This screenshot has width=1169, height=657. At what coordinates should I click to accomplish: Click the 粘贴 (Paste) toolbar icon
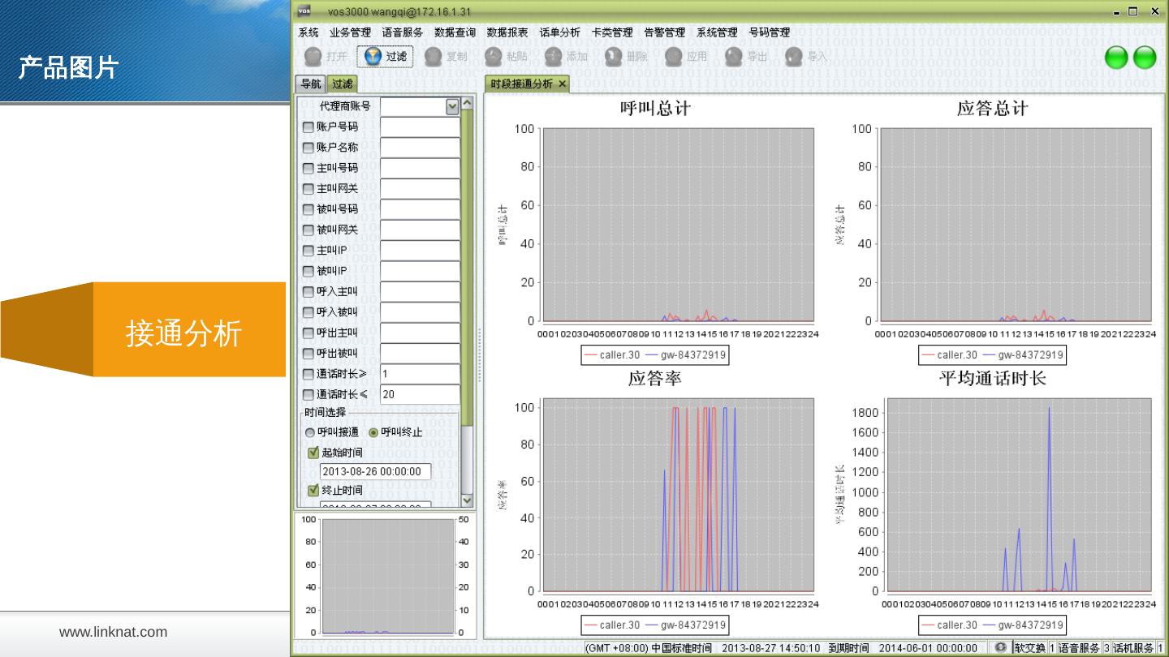point(494,57)
